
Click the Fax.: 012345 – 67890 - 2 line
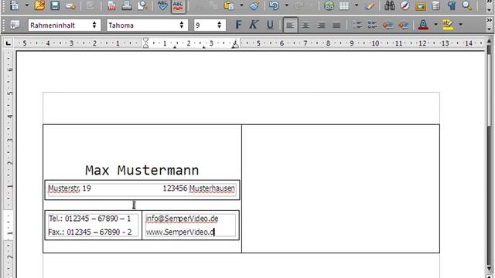[x=90, y=232]
